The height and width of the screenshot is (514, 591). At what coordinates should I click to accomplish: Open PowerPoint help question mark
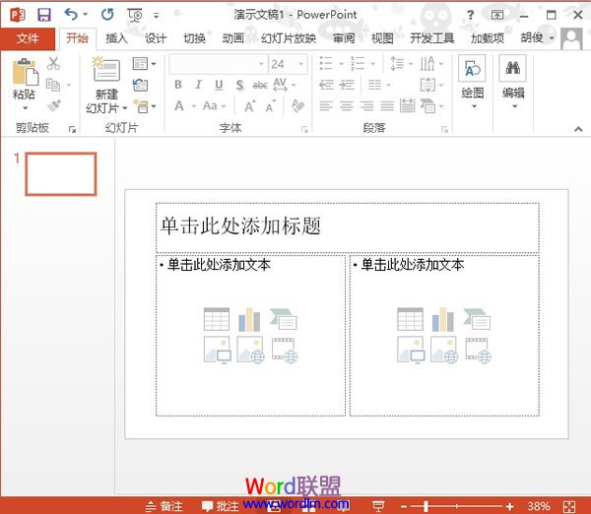470,15
